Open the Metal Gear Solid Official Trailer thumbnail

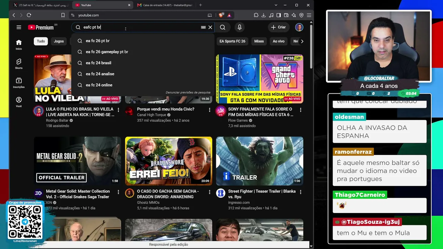pyautogui.click(x=78, y=161)
